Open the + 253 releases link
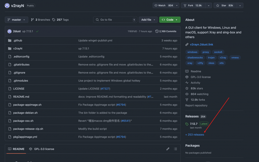This screenshot has height=162, width=259. click(x=195, y=135)
